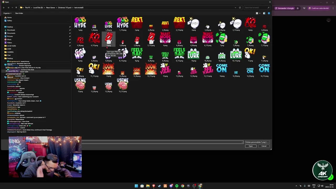
Task: Select Local Disk (D:) in breadcrumb
Action: (38, 8)
